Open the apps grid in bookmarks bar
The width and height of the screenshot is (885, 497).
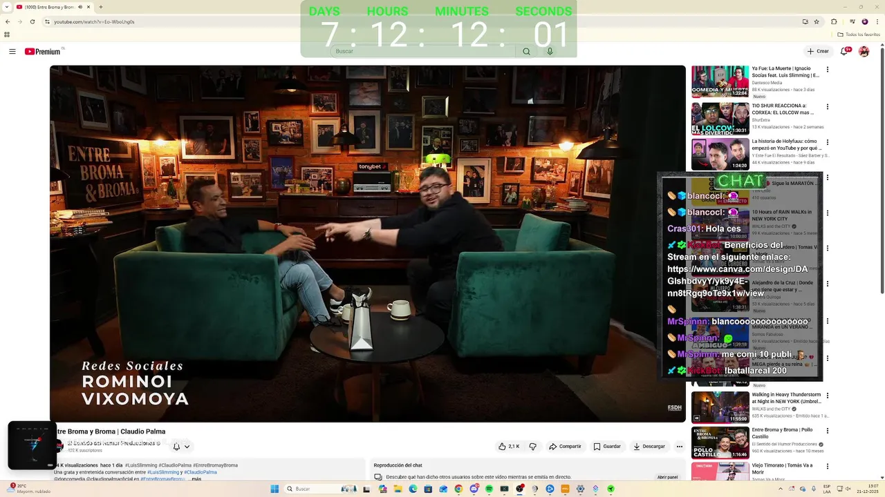click(7, 35)
